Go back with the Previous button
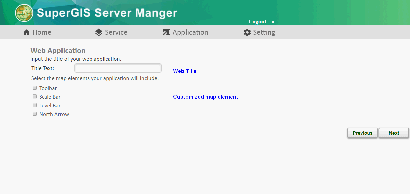410x194 pixels. click(363, 133)
